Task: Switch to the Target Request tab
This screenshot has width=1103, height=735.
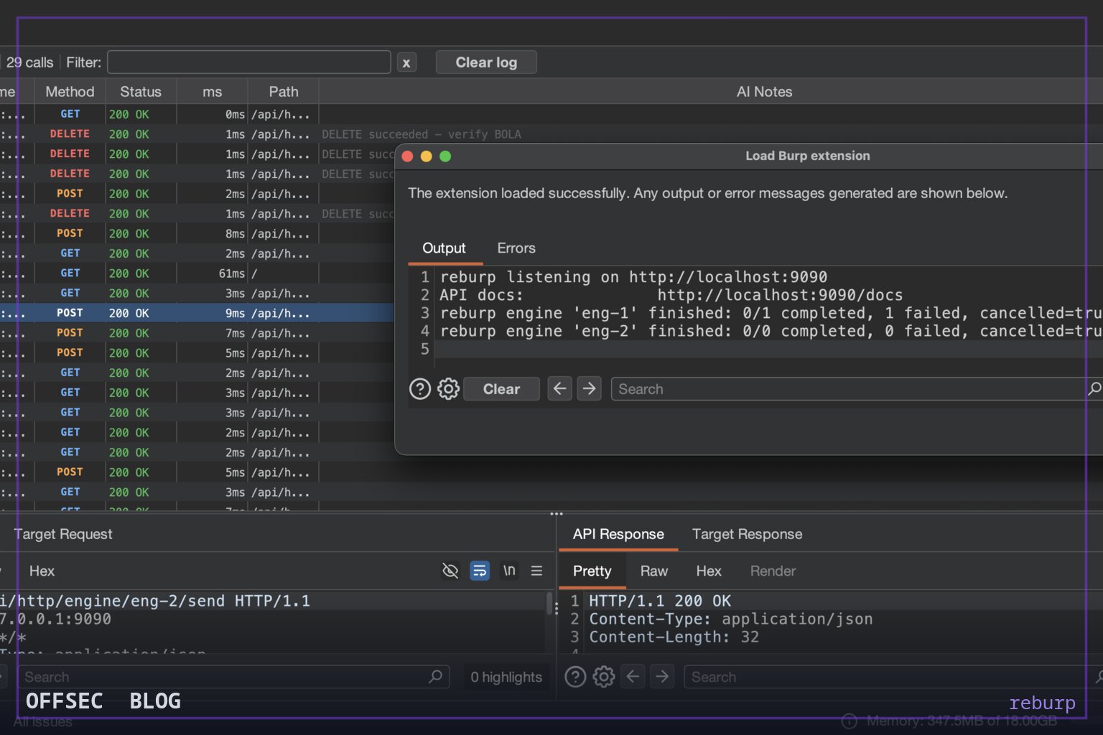Action: 63,534
